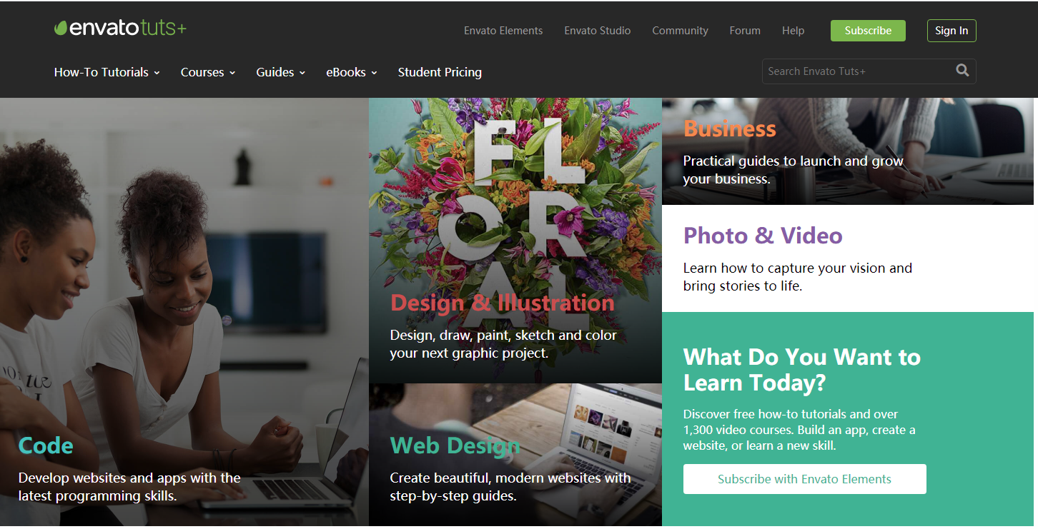Click the green Subscribe button
Screen dimensions: 1038x529
868,31
